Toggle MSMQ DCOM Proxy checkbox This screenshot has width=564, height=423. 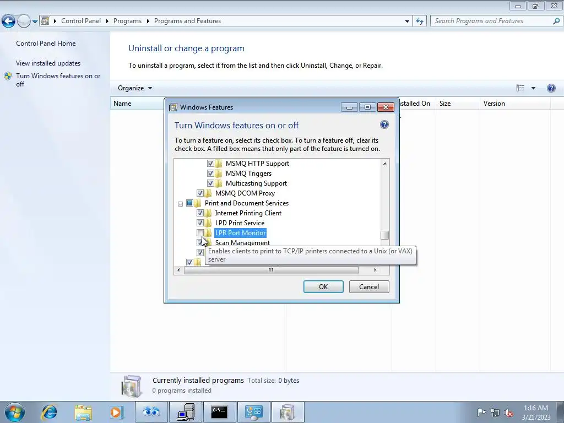click(x=200, y=193)
